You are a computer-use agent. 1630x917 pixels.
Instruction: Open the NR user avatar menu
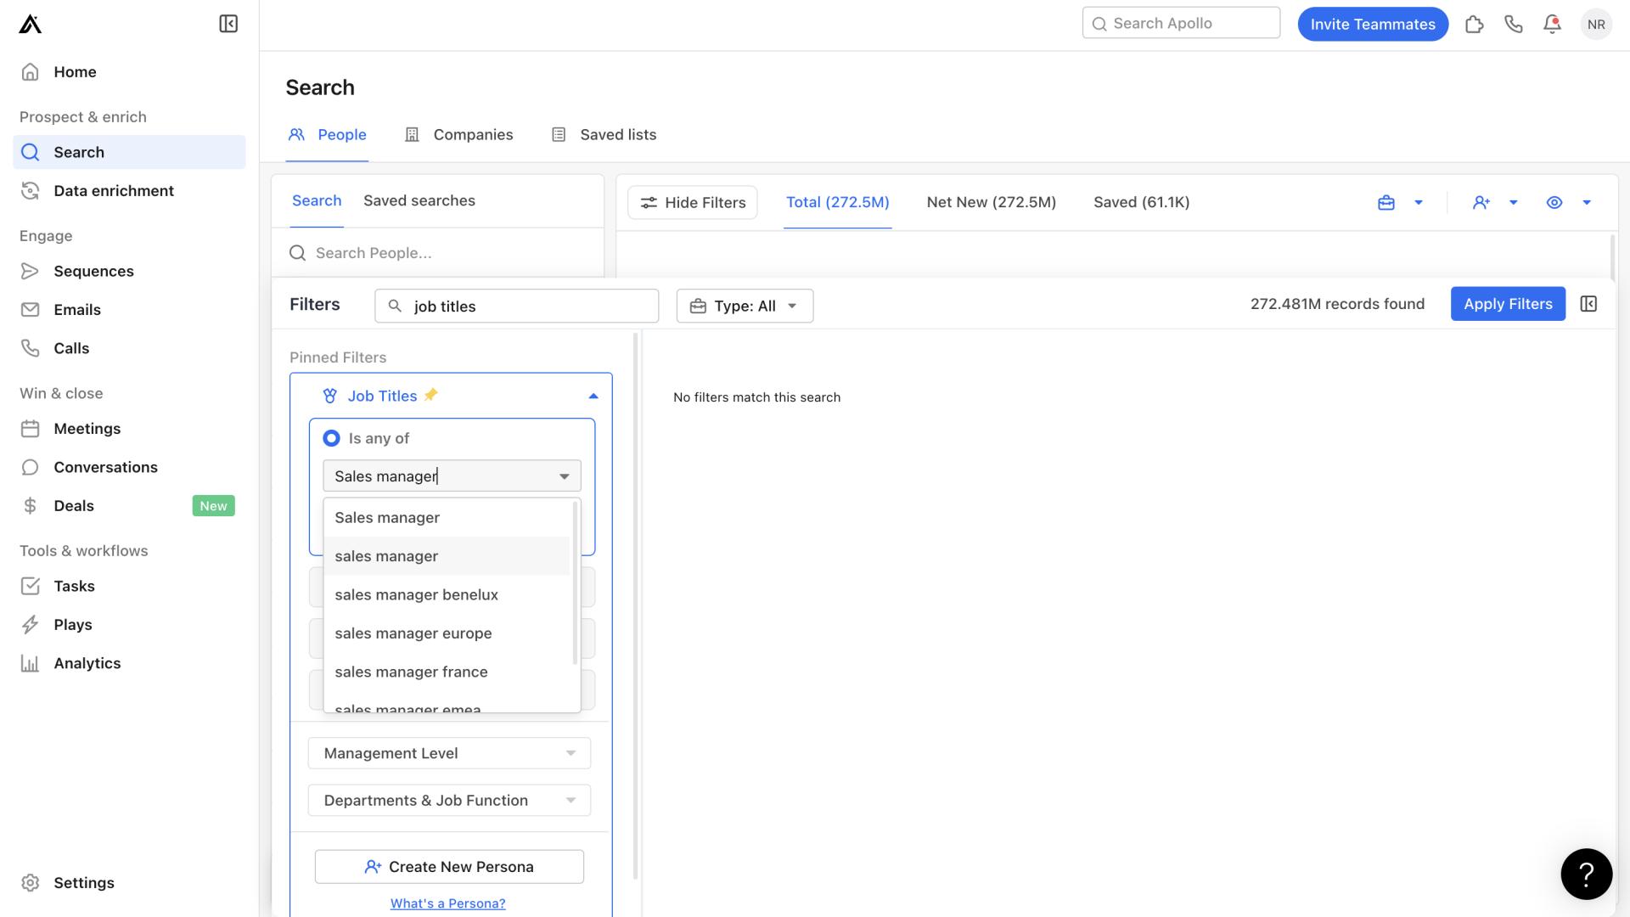click(x=1596, y=24)
